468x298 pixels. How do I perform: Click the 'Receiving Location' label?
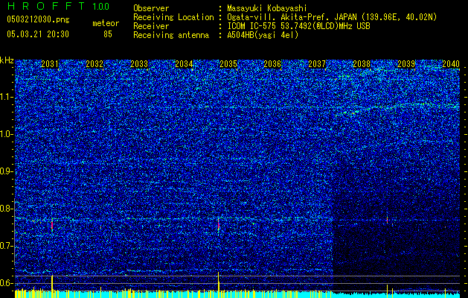coord(173,17)
